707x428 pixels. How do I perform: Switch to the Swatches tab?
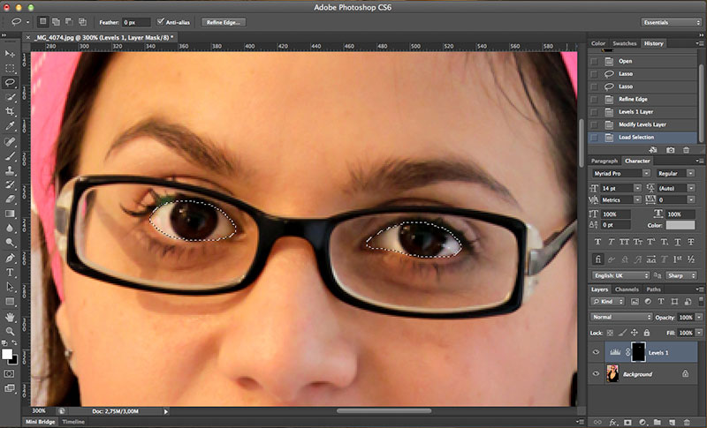click(x=625, y=42)
